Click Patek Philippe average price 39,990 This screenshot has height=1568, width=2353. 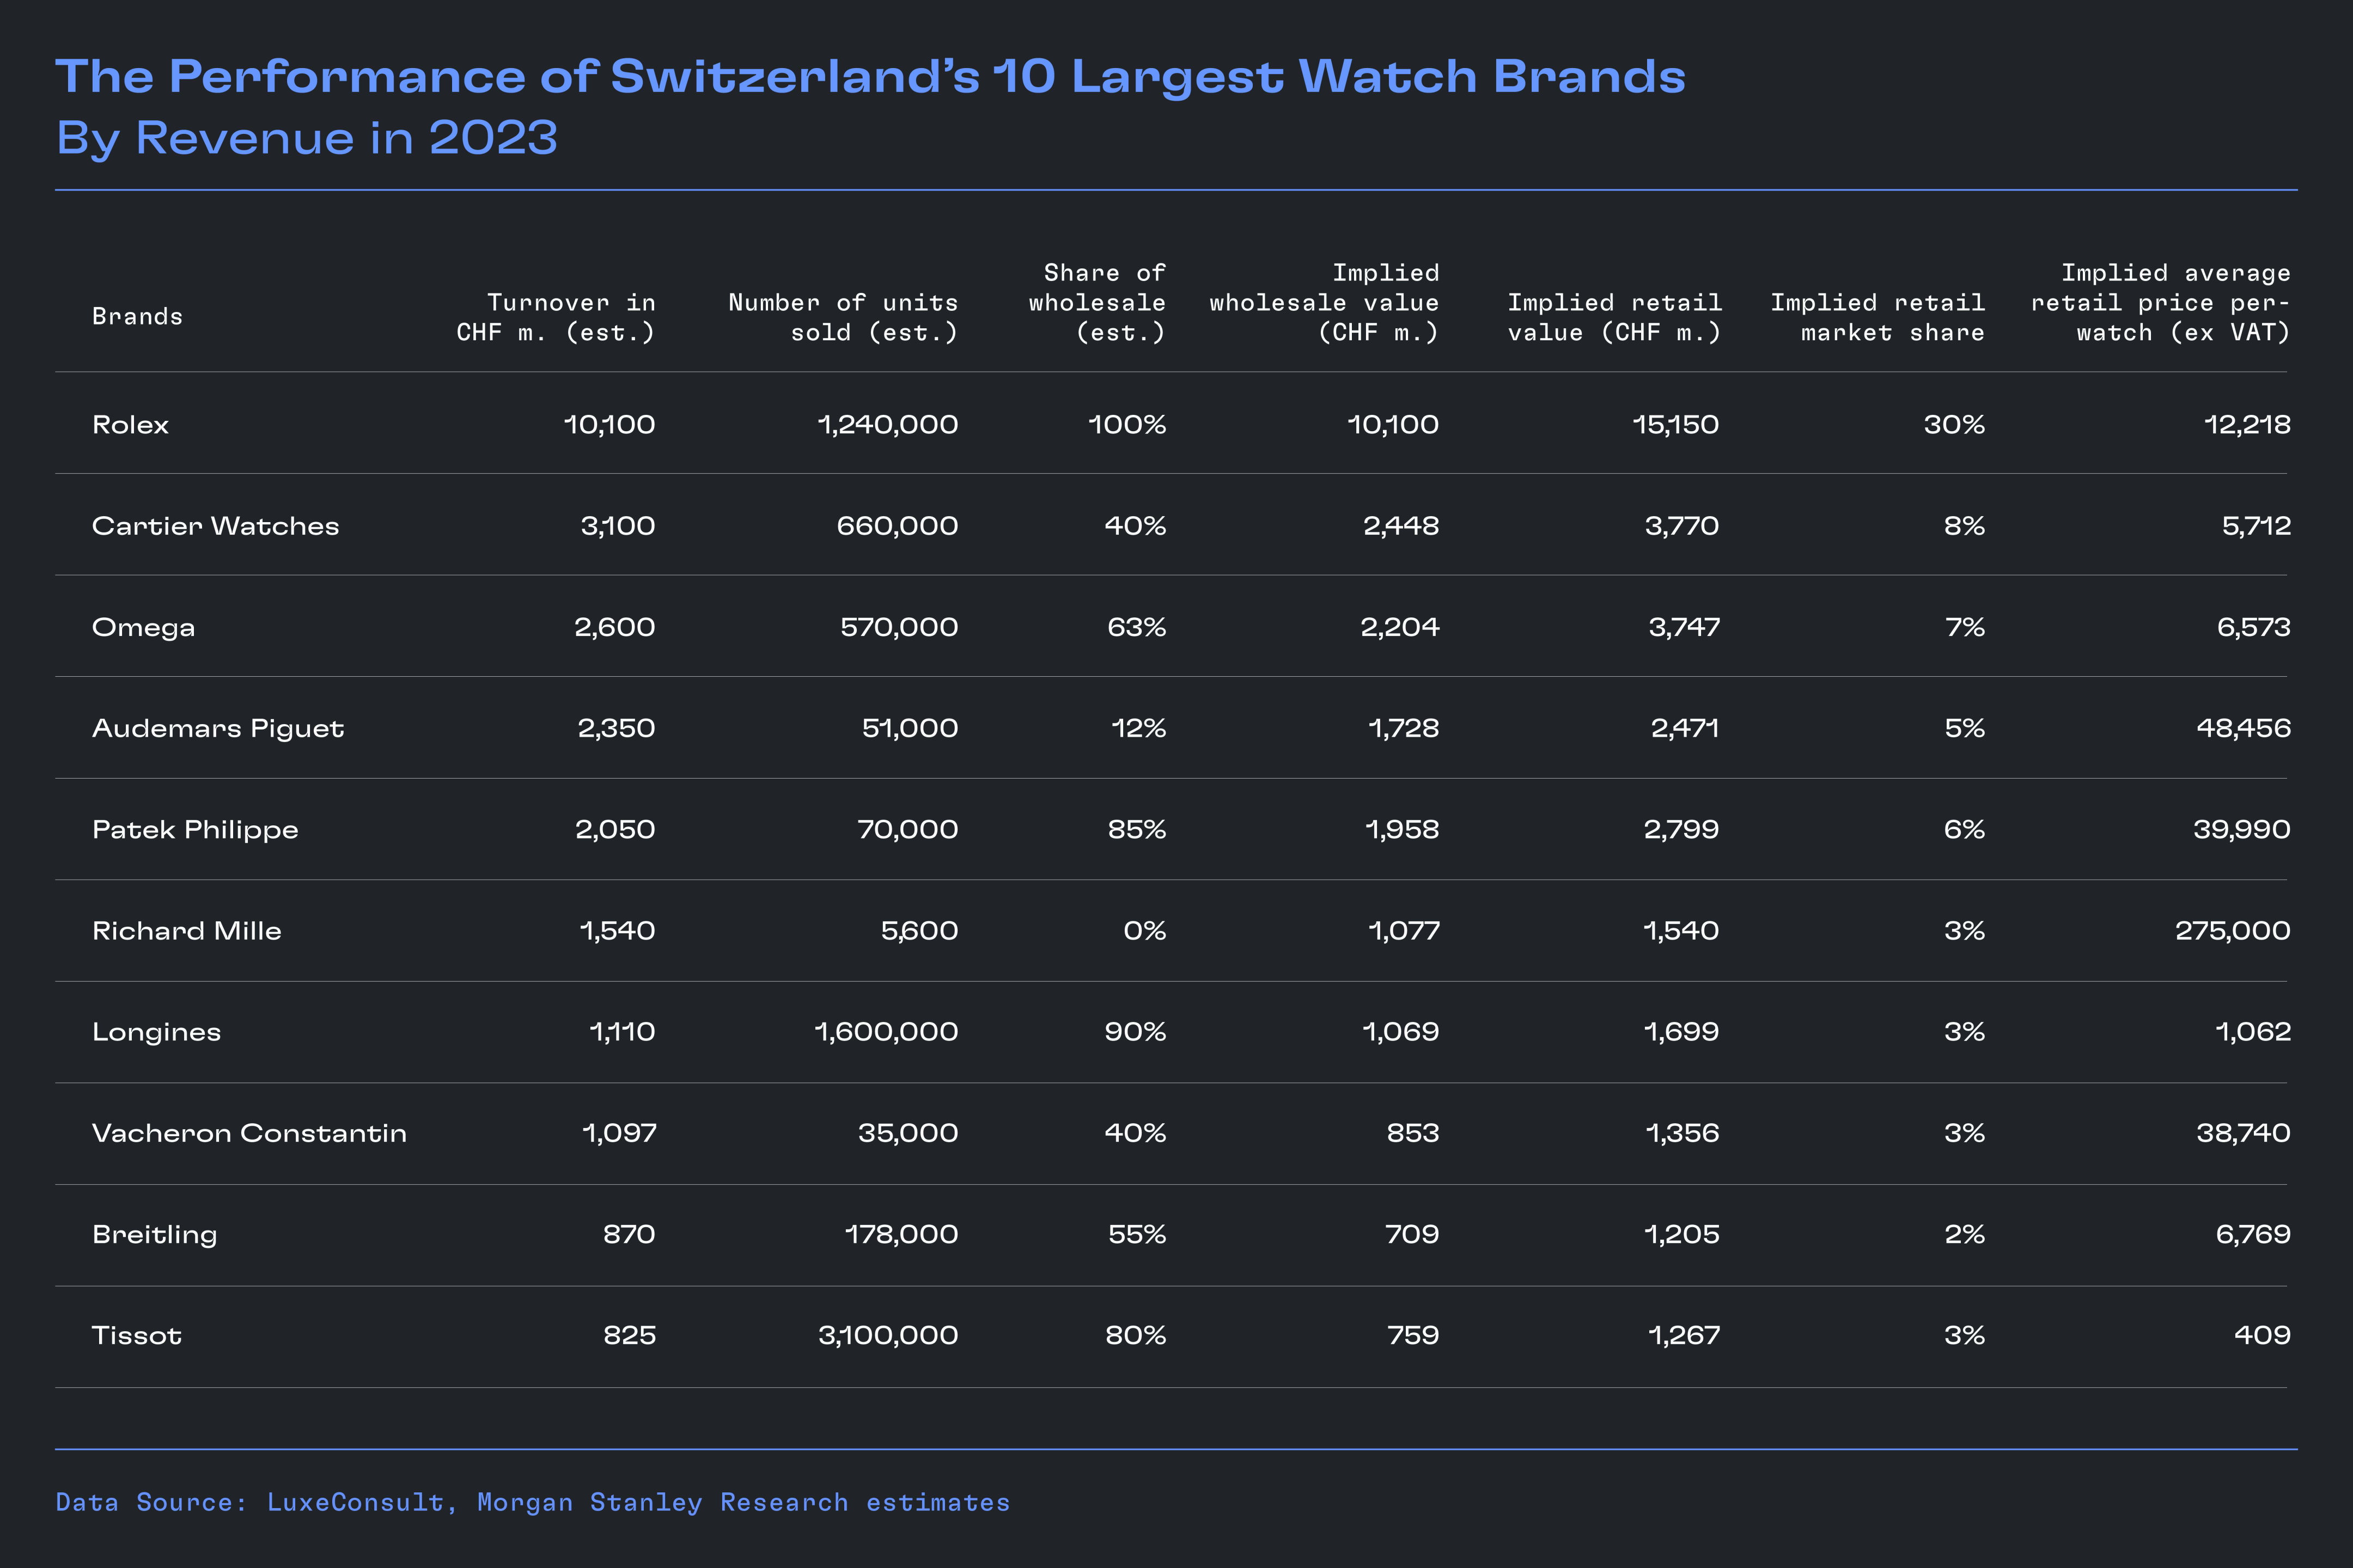(2241, 830)
